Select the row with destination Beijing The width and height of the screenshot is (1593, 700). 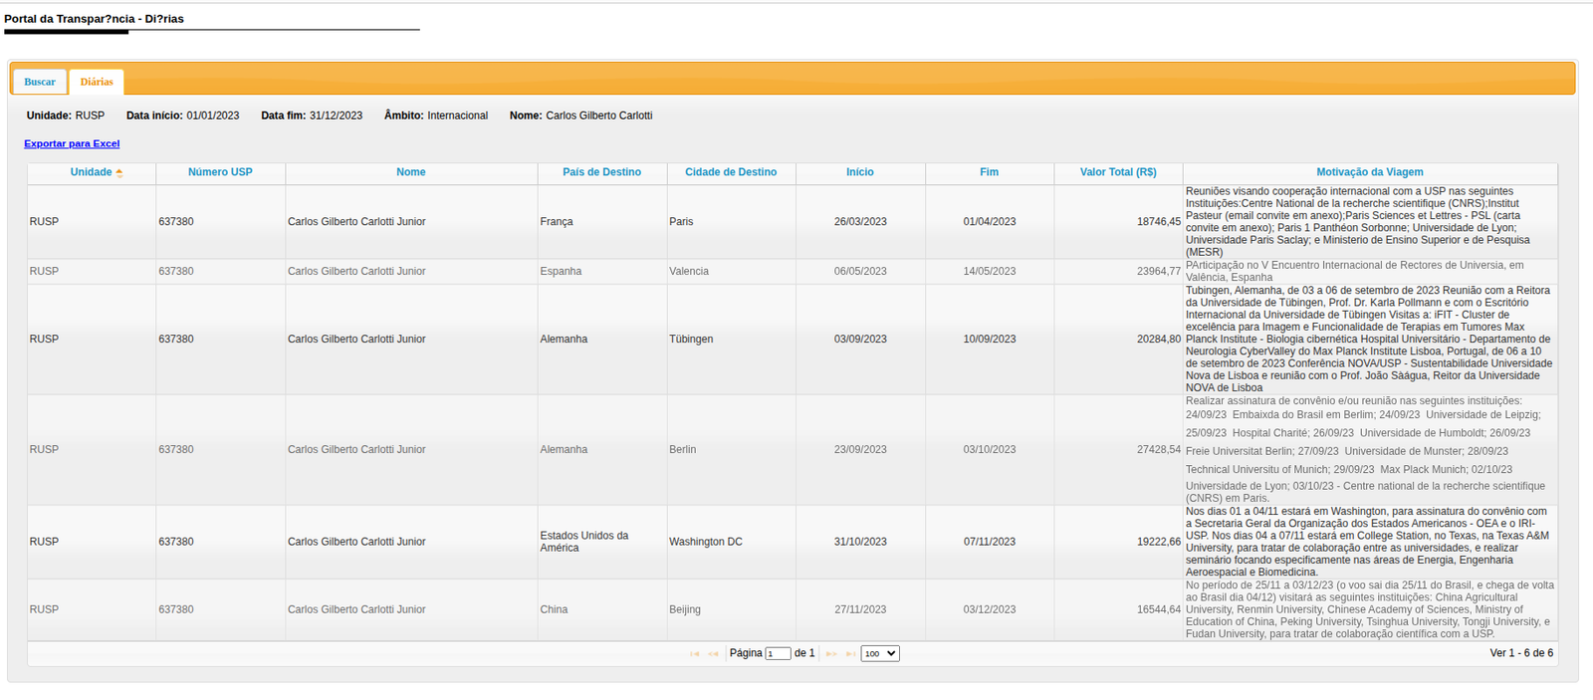[x=685, y=609]
